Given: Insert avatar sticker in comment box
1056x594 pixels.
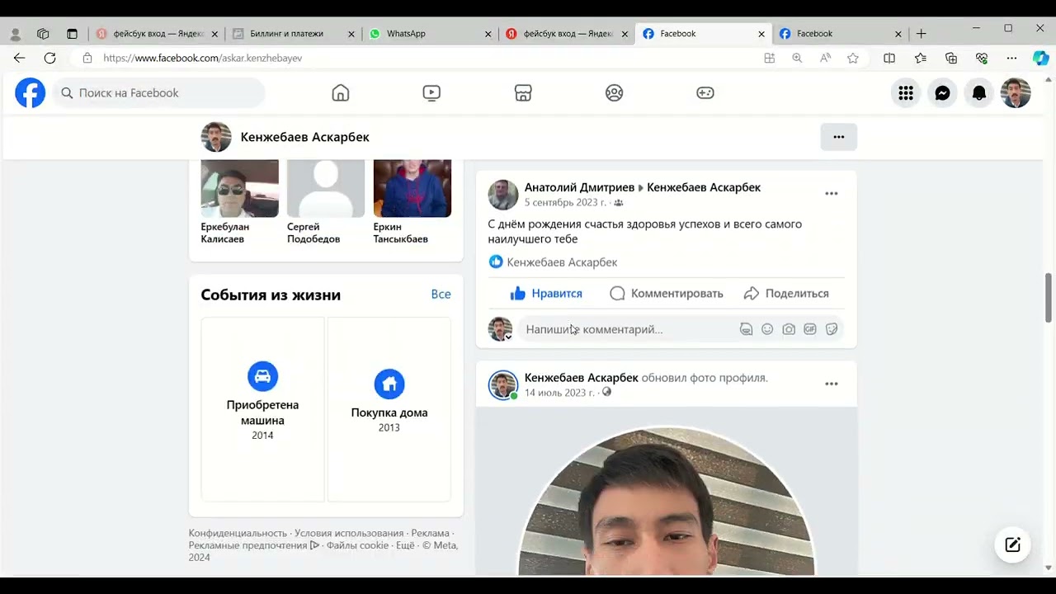Looking at the screenshot, I should click(746, 329).
